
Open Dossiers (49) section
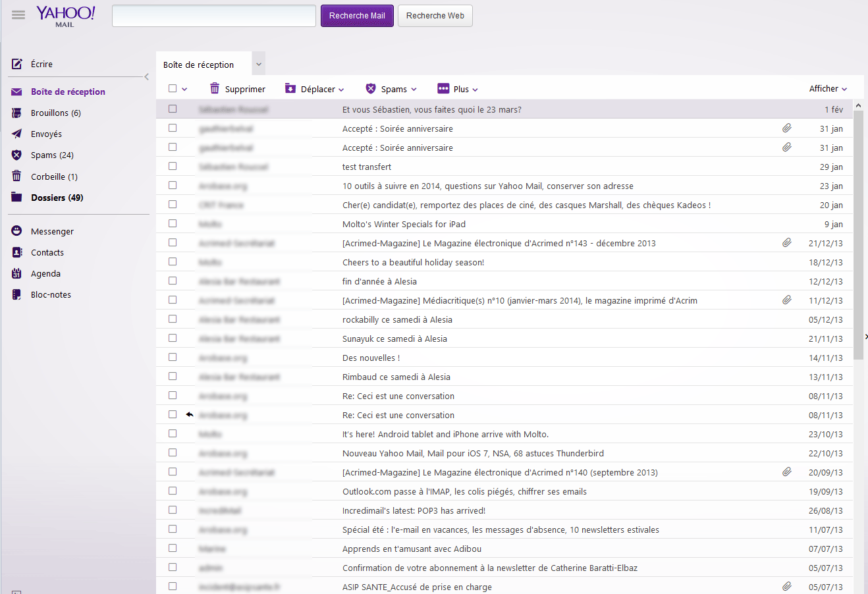57,198
